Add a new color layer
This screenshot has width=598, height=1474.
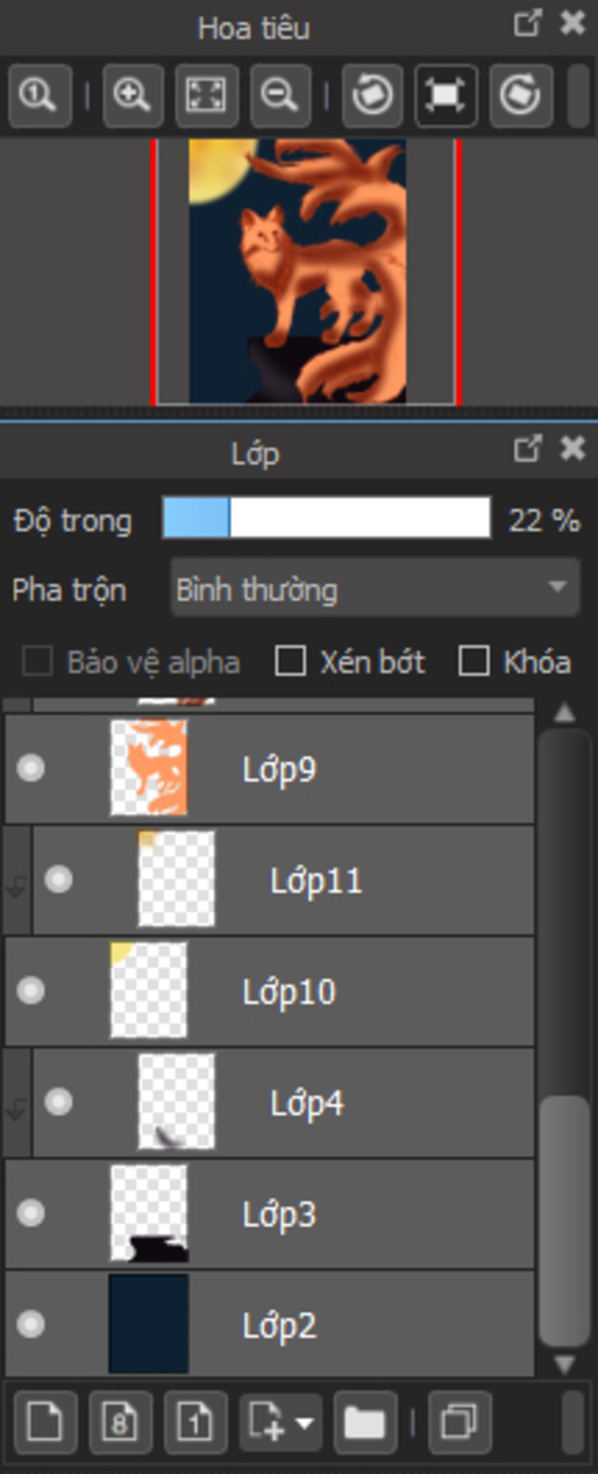46,1421
